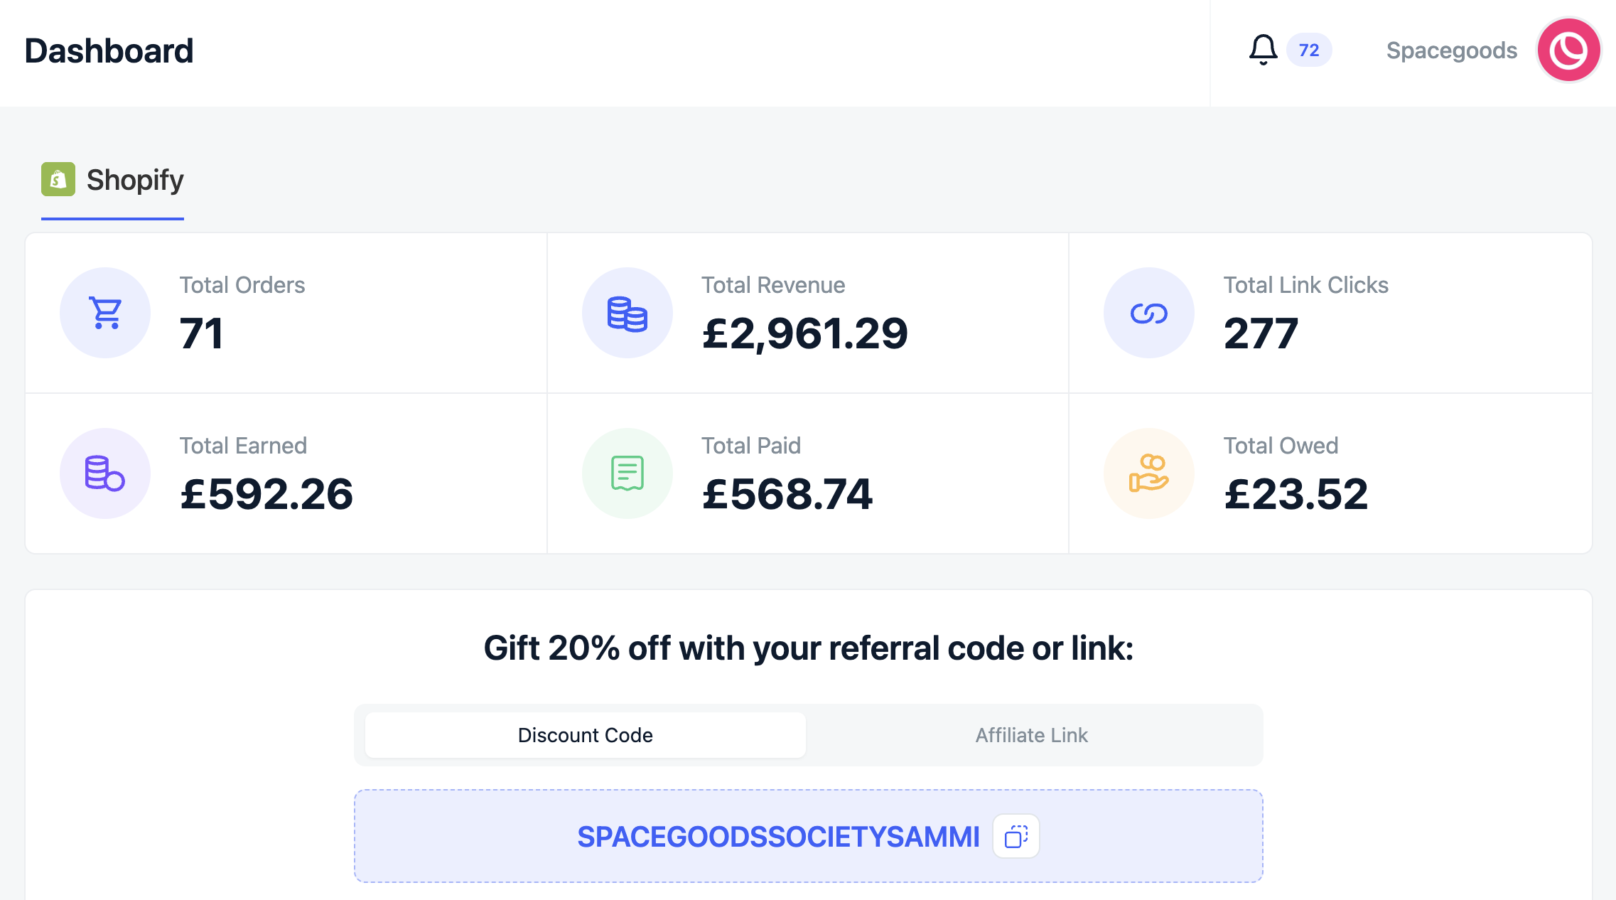Click the green receipt Total Paid icon

tap(627, 473)
